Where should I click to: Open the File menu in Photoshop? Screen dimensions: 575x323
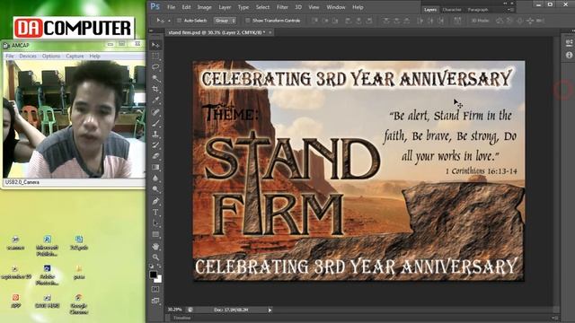(171, 7)
